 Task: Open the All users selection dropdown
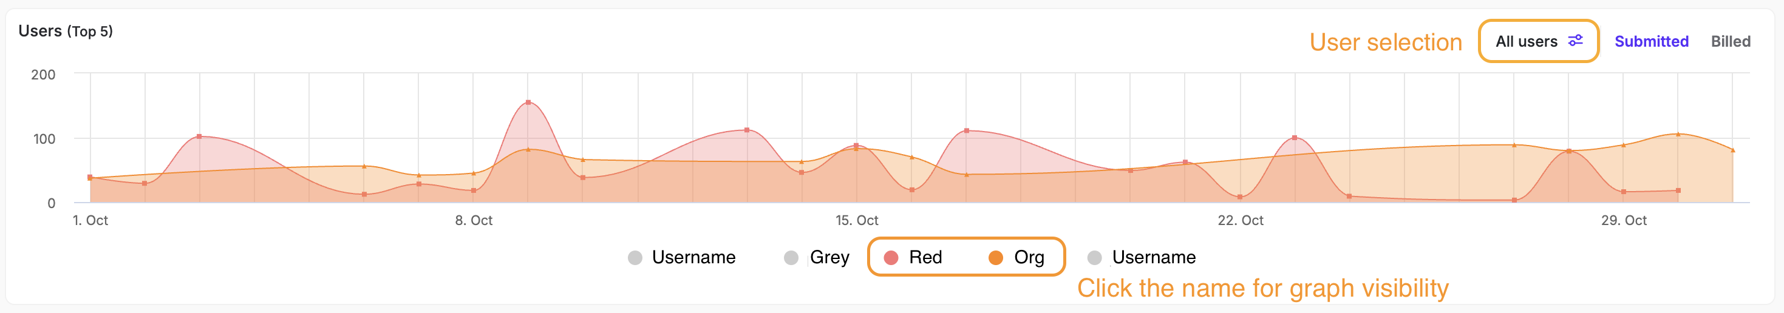click(x=1527, y=41)
